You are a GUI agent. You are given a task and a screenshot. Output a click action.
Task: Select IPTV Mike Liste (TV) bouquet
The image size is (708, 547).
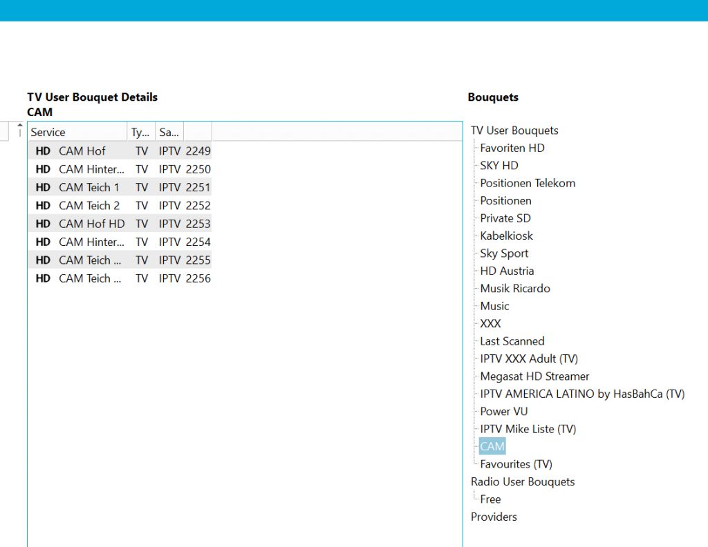[528, 430]
